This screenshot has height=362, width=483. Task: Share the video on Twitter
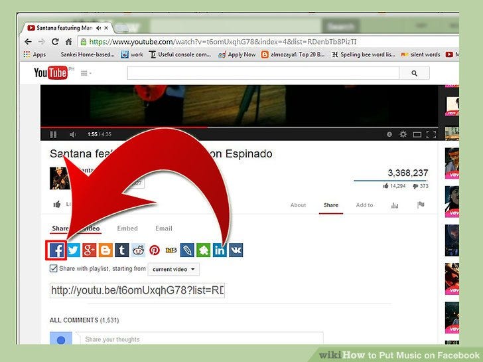(x=73, y=250)
